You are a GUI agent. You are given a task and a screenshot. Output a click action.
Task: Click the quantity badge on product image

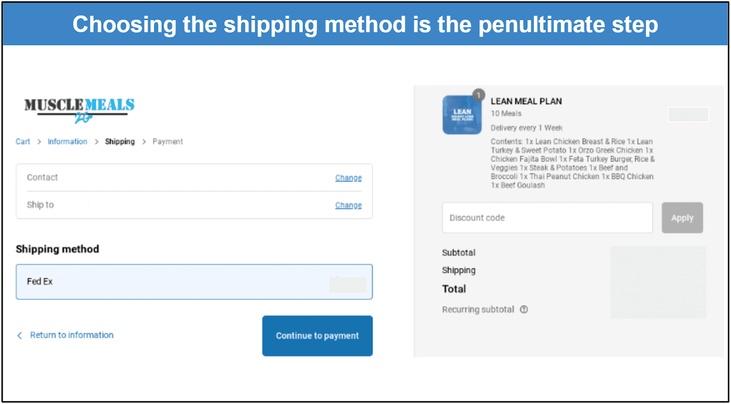[x=478, y=95]
